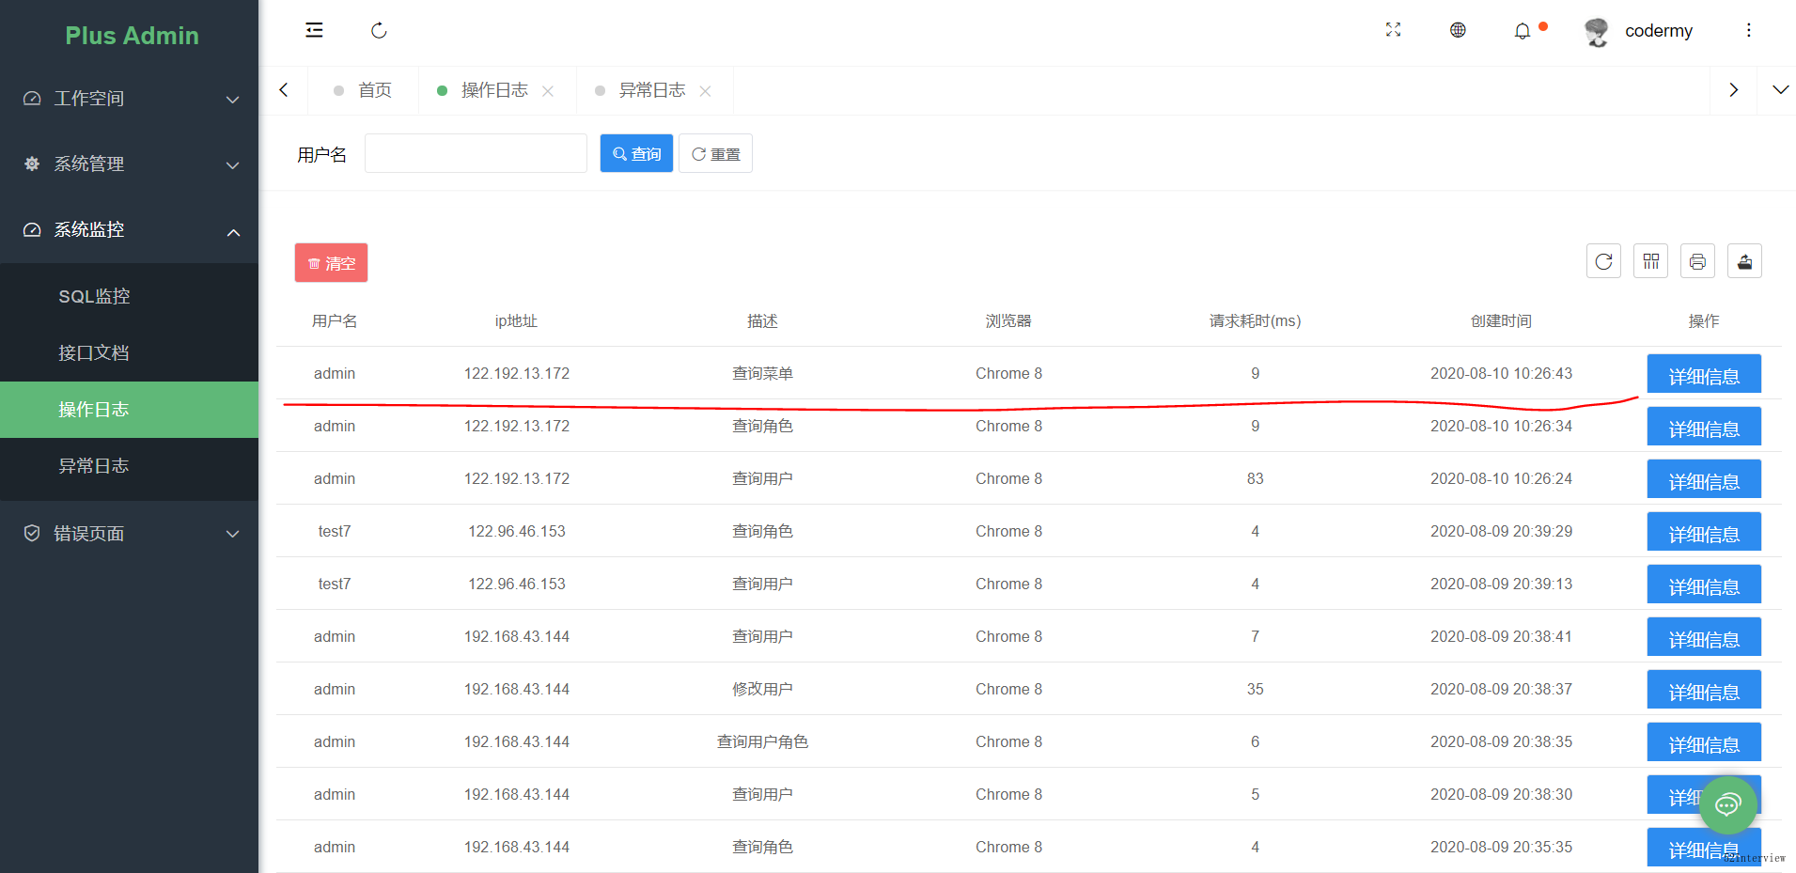Click the 错误页面 shield icon
This screenshot has height=873, width=1796.
click(x=32, y=533)
